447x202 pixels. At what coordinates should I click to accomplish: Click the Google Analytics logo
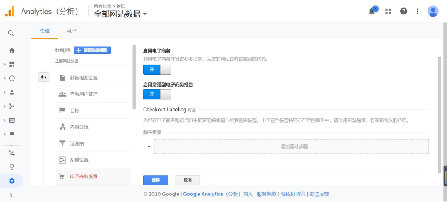(x=10, y=12)
